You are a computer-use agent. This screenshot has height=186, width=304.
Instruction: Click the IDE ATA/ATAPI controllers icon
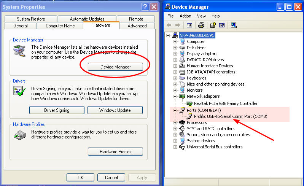coord(182,72)
